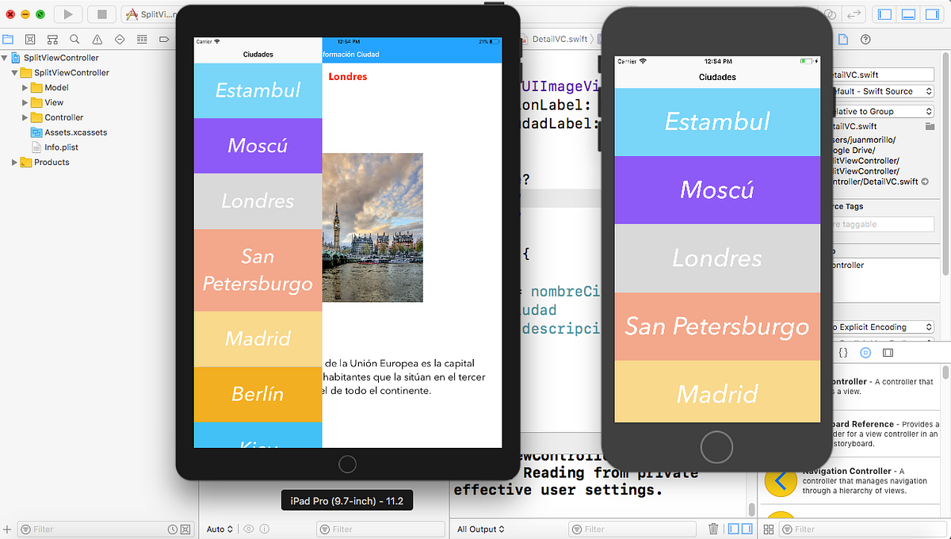The image size is (951, 539).
Task: Open the Debug navigator icon
Action: (141, 39)
